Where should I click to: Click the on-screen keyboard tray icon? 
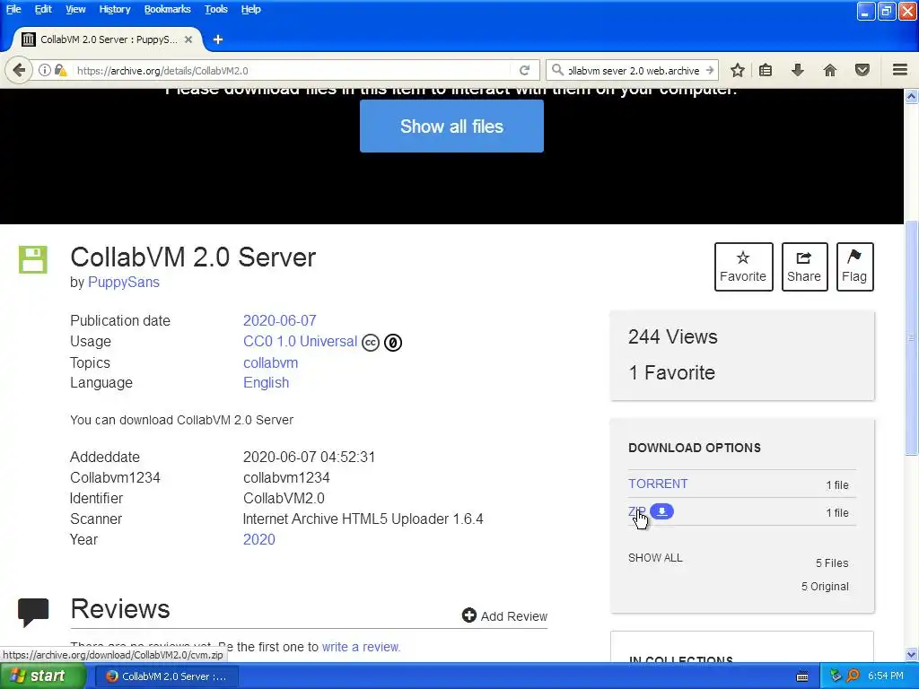coord(802,676)
